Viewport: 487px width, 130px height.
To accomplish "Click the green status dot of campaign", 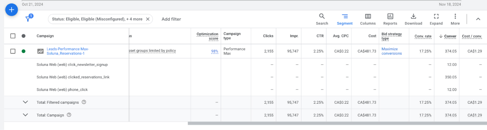I will point(23,51).
